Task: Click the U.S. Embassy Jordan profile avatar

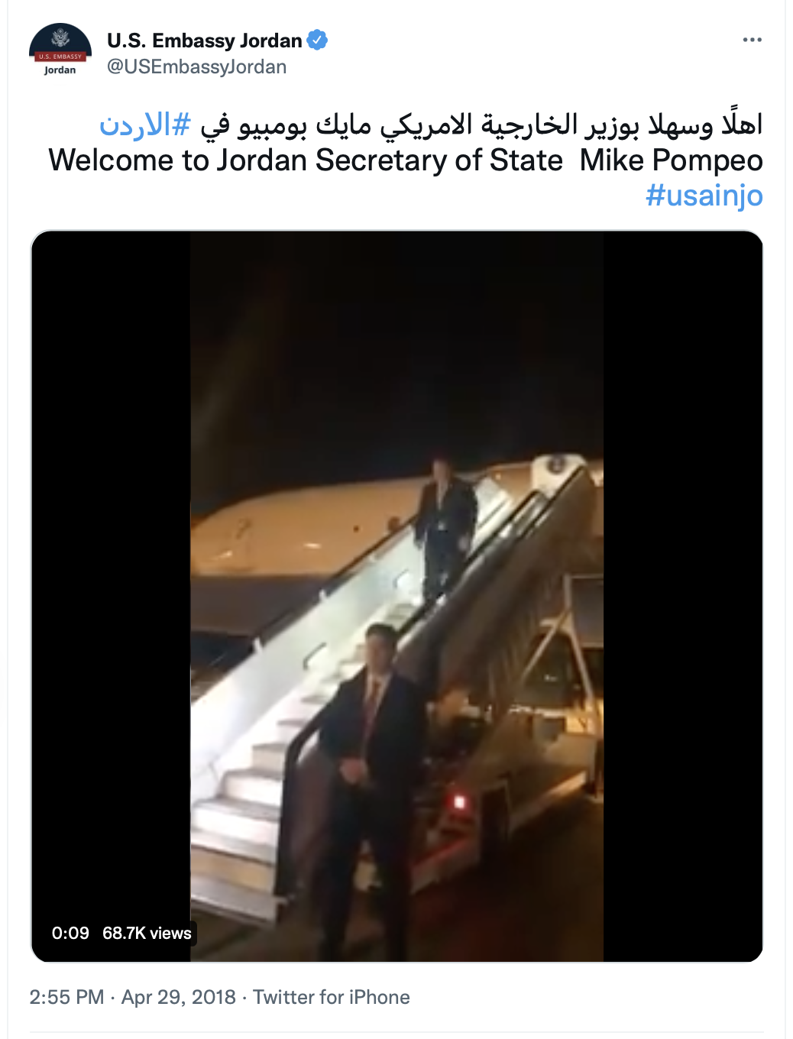Action: (x=60, y=50)
